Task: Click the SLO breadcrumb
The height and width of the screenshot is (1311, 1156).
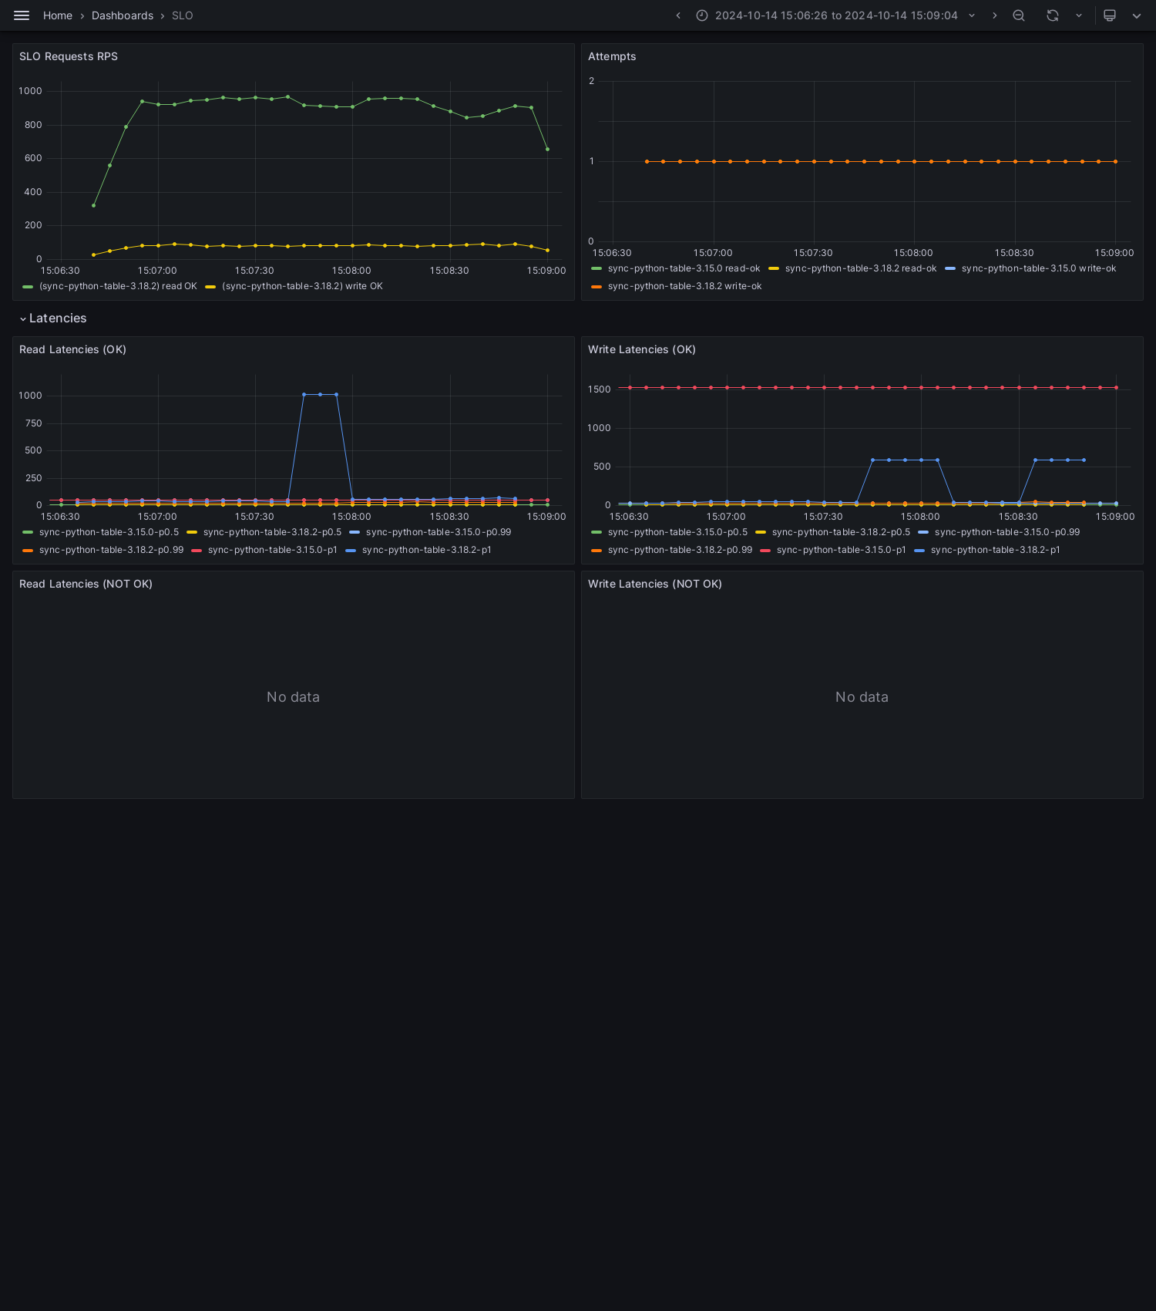Action: point(183,15)
